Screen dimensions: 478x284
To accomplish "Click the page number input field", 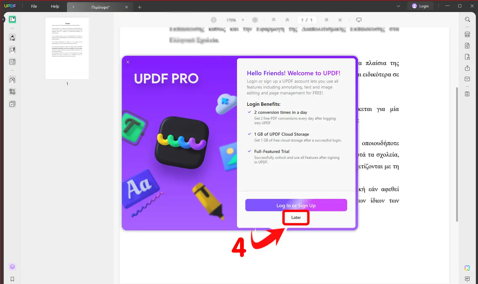I will [307, 20].
